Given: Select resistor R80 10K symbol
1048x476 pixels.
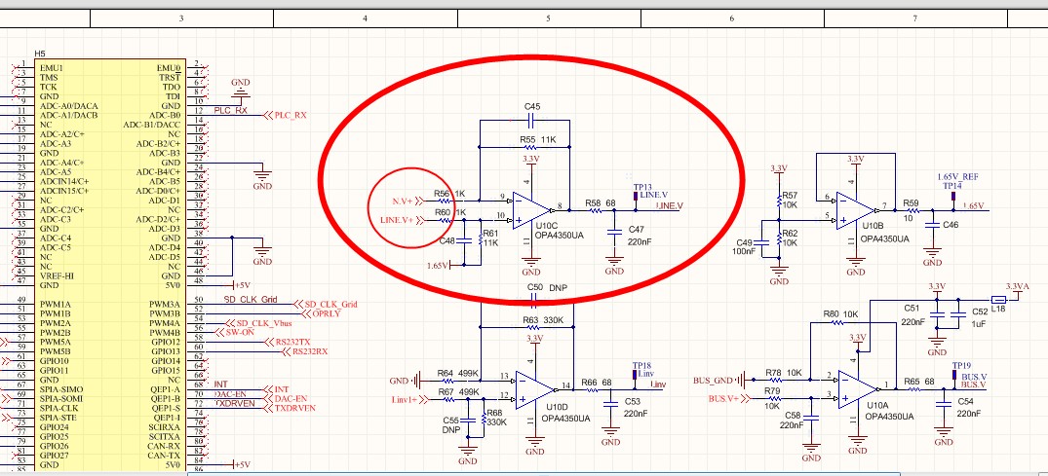Looking at the screenshot, I should coord(836,322).
